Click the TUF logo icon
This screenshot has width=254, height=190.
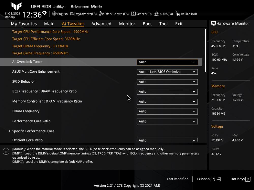(17, 6)
